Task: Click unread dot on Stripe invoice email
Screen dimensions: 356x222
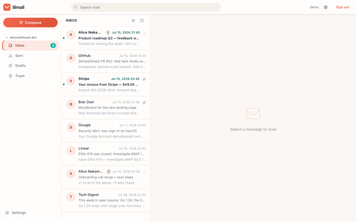Action: (x=64, y=84)
